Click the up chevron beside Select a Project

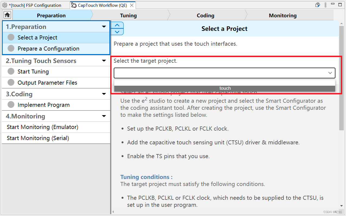pyautogui.click(x=117, y=25)
